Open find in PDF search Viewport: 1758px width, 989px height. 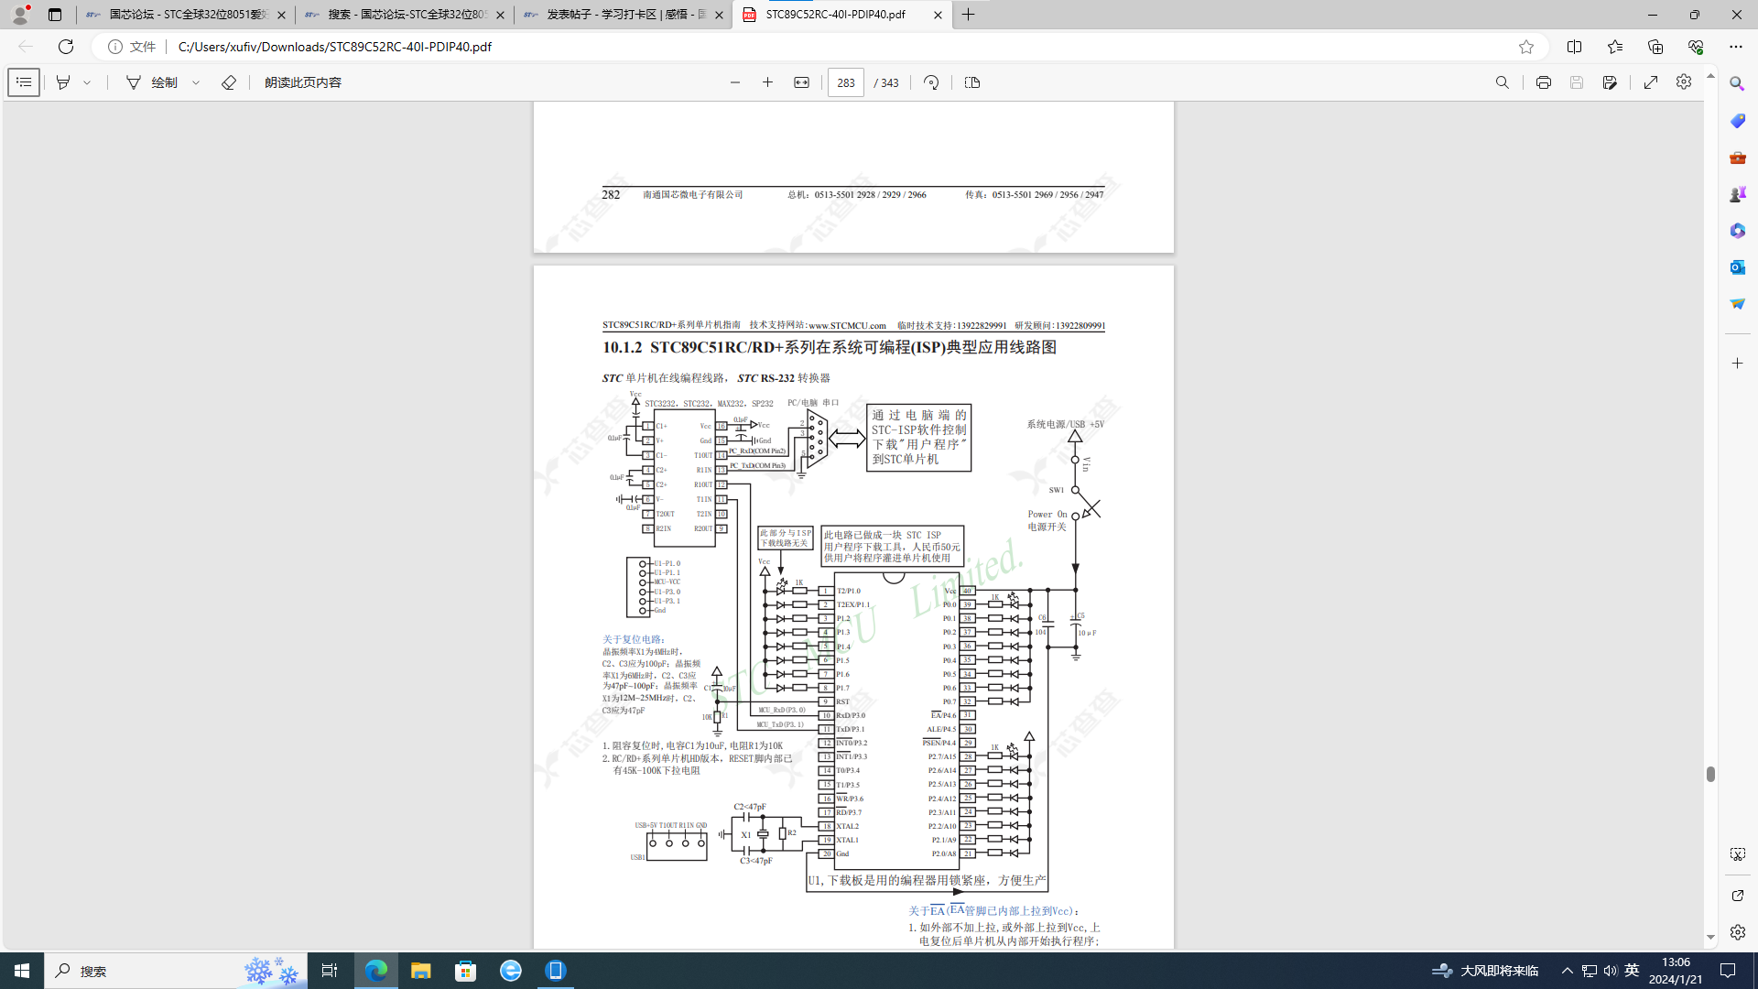point(1503,82)
